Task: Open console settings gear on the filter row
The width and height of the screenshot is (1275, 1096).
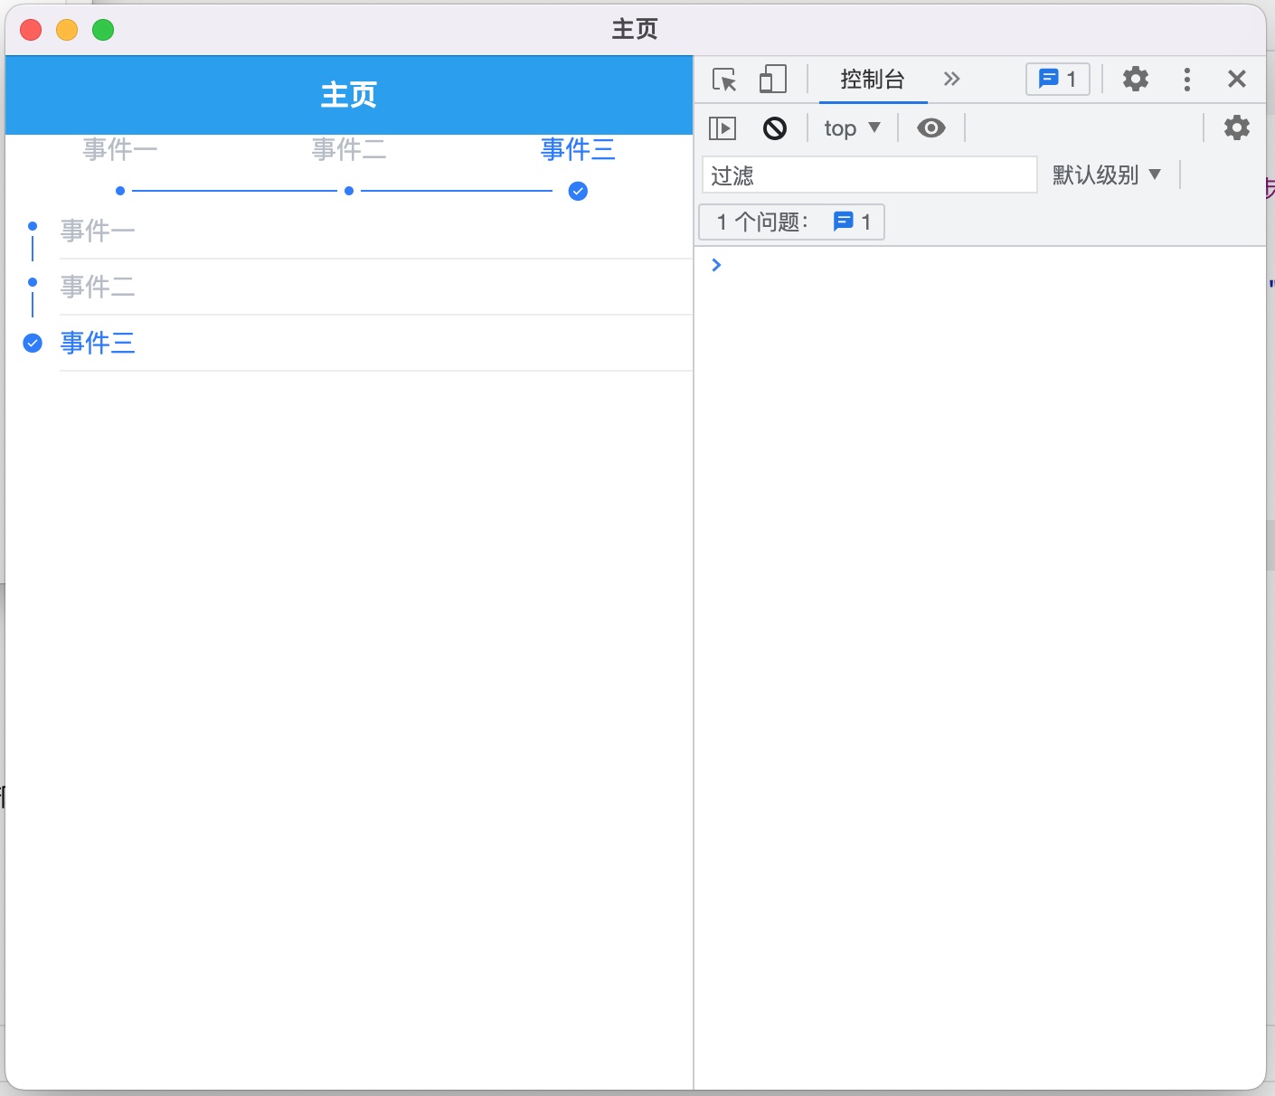Action: (1237, 128)
